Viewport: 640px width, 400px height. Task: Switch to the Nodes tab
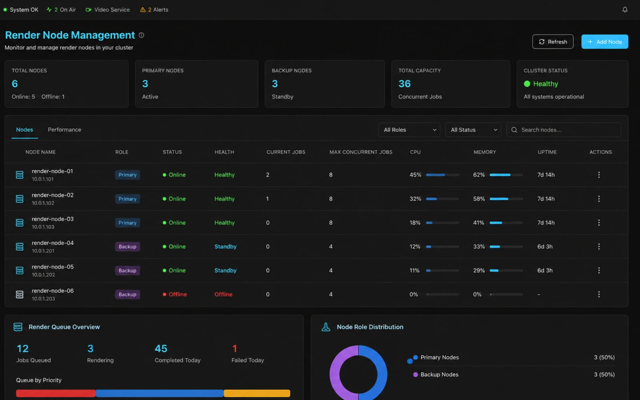(x=24, y=130)
